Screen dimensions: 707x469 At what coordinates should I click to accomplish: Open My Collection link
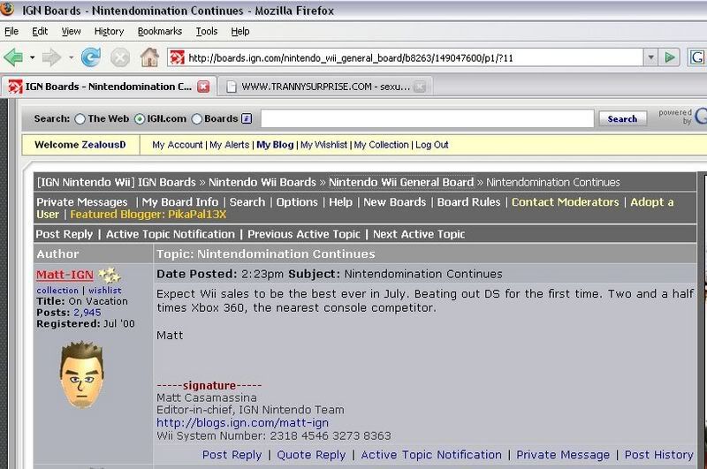(381, 145)
